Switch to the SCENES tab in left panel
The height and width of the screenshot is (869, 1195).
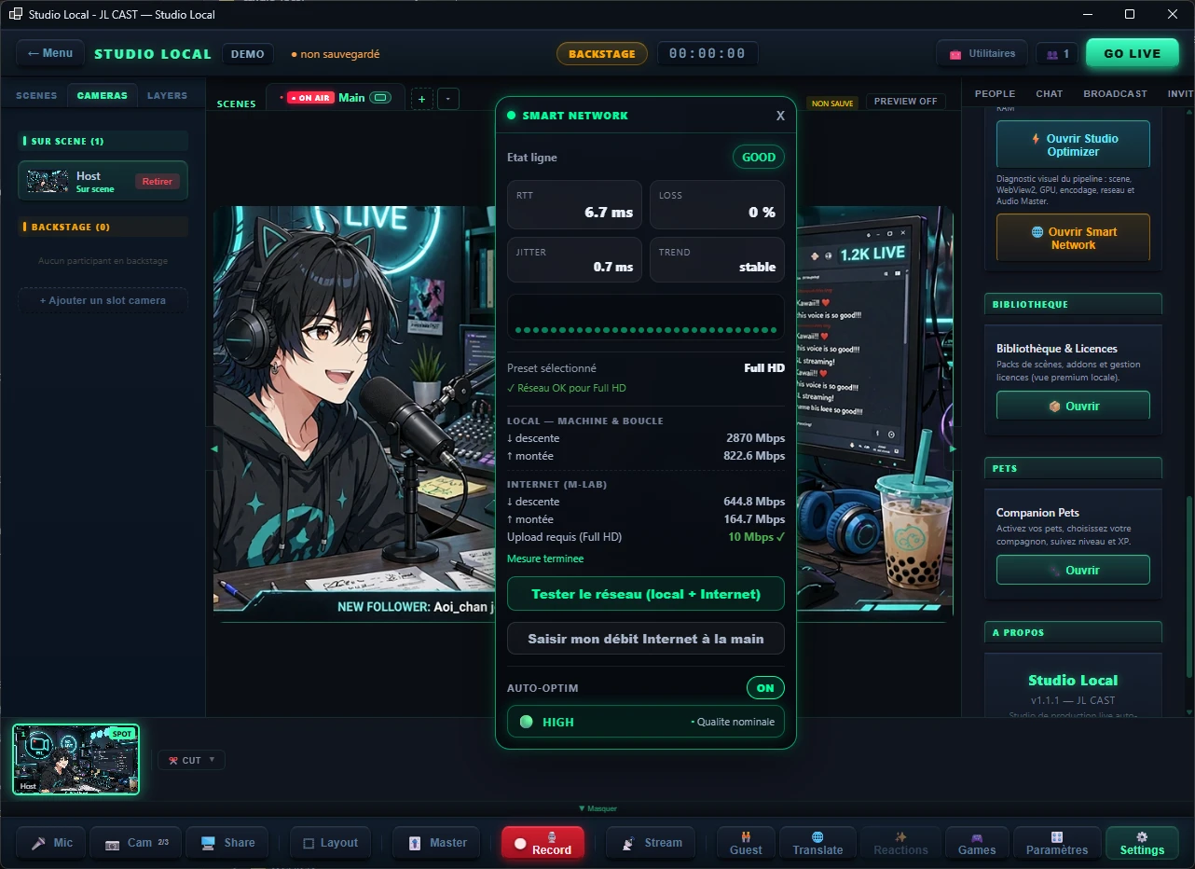point(36,95)
